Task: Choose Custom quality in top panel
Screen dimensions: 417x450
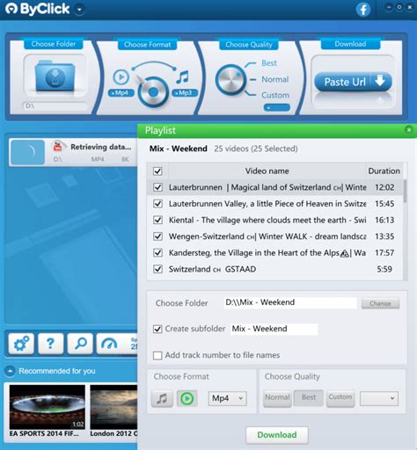Action: coord(275,95)
